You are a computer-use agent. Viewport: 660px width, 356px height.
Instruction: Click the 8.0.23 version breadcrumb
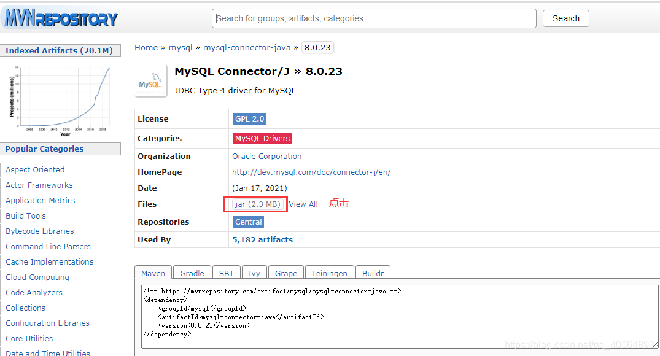317,47
